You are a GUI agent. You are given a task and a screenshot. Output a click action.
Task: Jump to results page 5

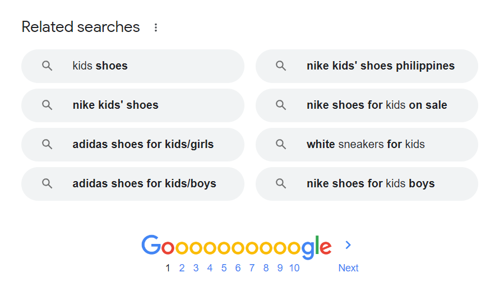(224, 268)
